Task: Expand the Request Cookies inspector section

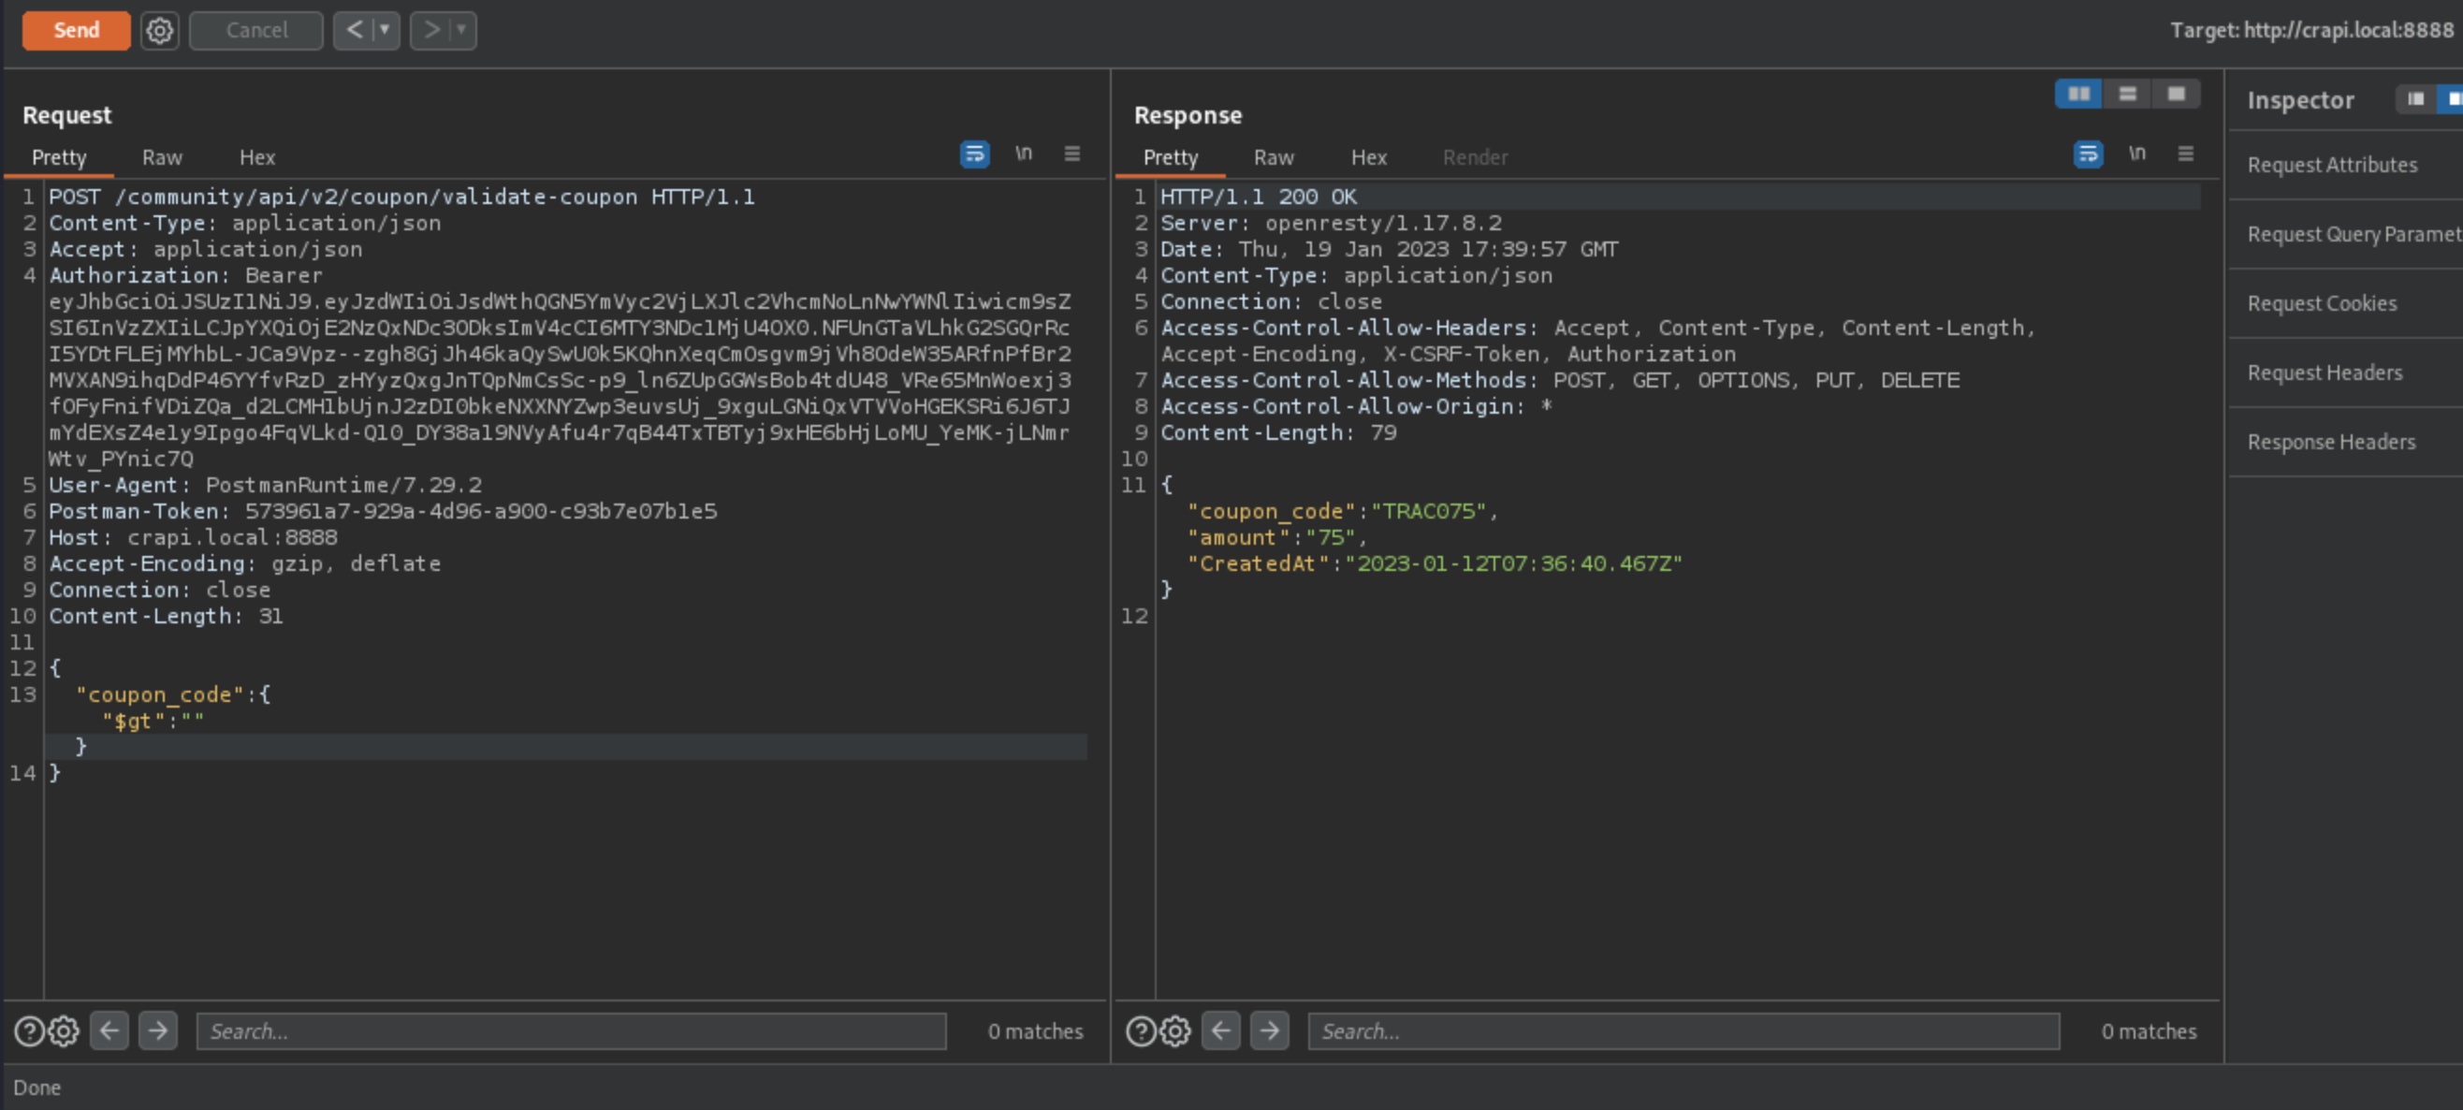Action: click(x=2322, y=304)
